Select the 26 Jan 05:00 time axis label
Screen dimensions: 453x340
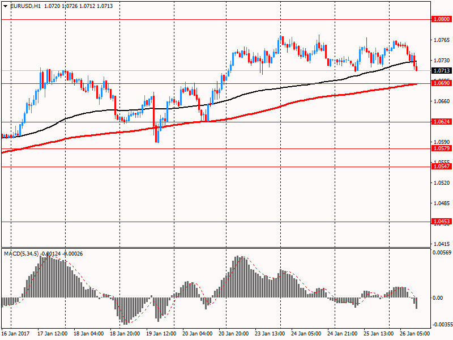point(415,333)
